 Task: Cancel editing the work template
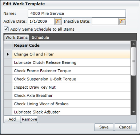point(125,127)
